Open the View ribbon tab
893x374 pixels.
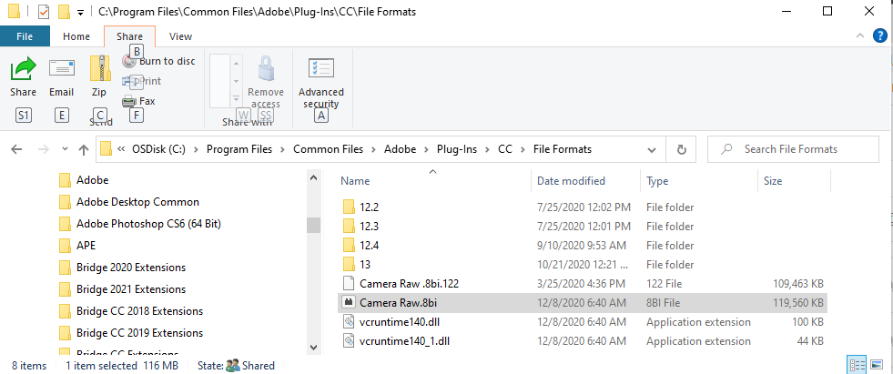tap(180, 36)
